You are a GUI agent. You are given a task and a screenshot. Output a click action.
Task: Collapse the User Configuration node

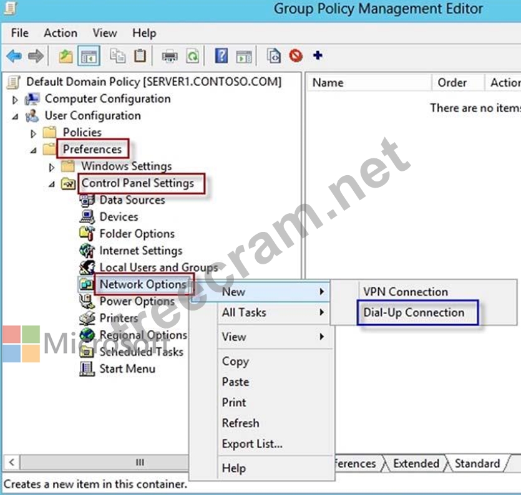coord(15,117)
